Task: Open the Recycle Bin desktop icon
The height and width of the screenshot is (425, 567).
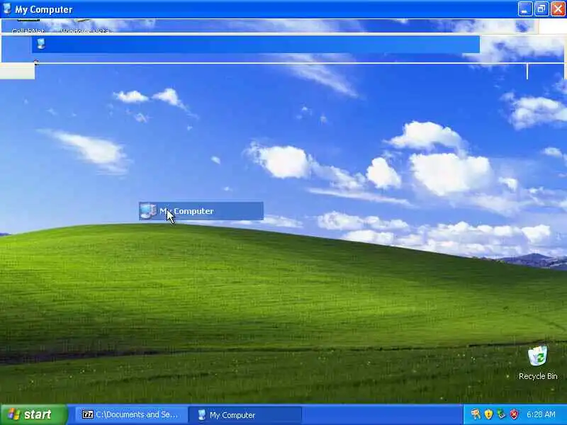Action: (x=538, y=363)
